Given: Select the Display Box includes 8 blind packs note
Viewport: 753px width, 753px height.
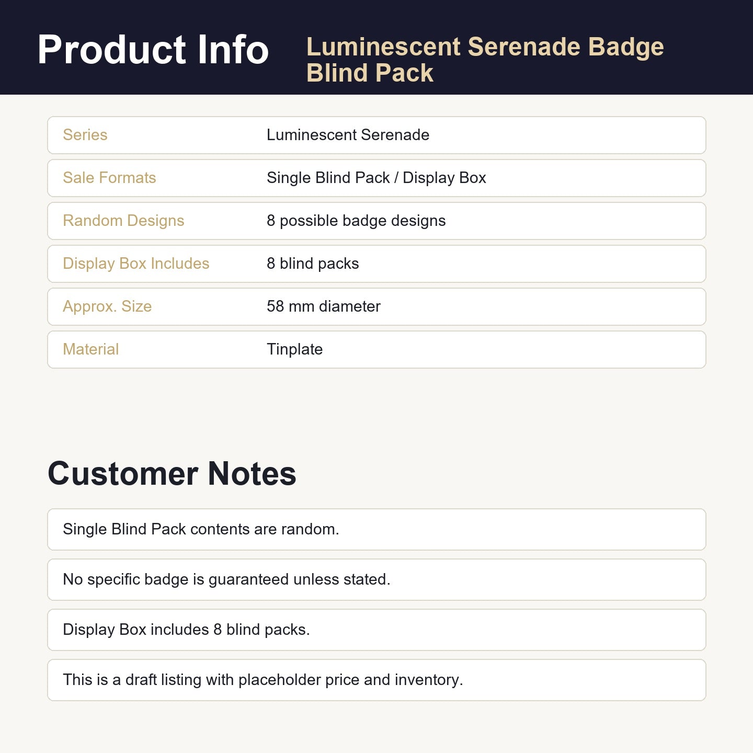Looking at the screenshot, I should pos(376,630).
